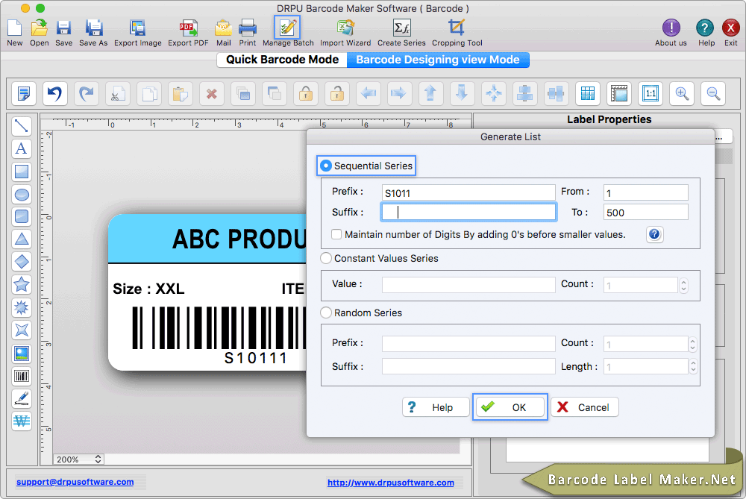Select the Image insert tool

[22, 354]
